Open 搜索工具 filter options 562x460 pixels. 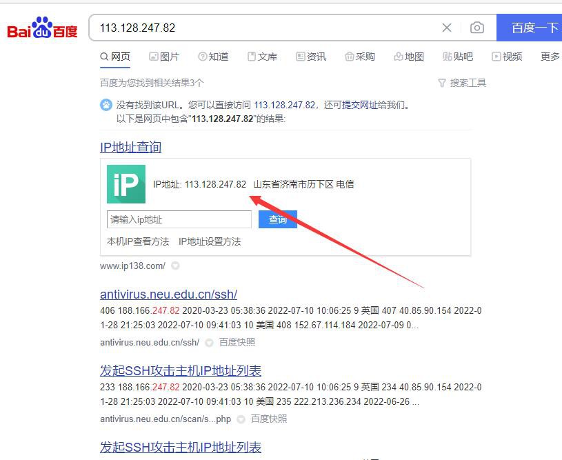[x=462, y=83]
